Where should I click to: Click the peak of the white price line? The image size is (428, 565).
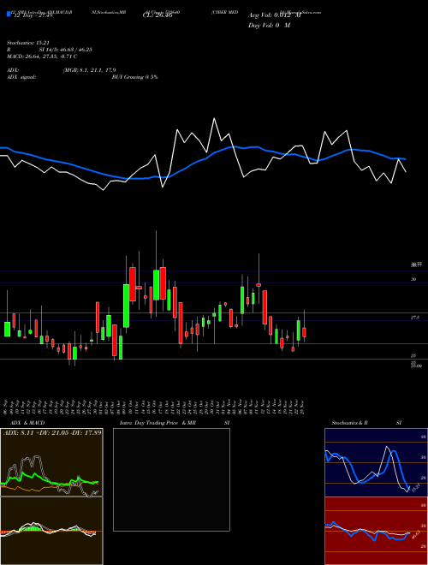pyautogui.click(x=214, y=118)
